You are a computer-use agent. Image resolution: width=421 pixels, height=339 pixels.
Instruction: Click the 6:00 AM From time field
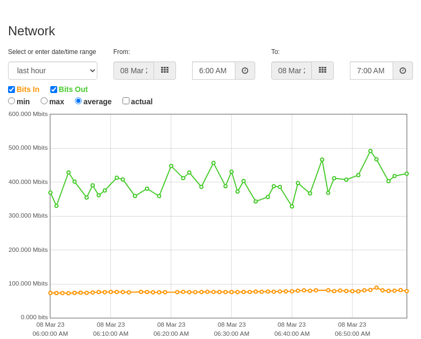[214, 71]
